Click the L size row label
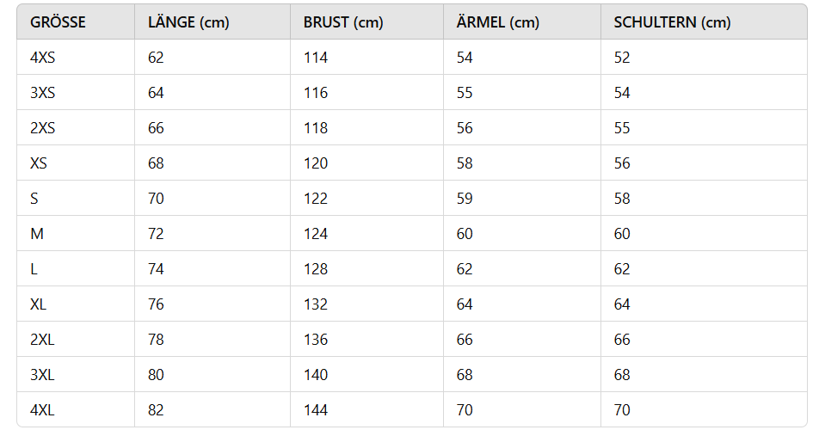 pos(34,269)
